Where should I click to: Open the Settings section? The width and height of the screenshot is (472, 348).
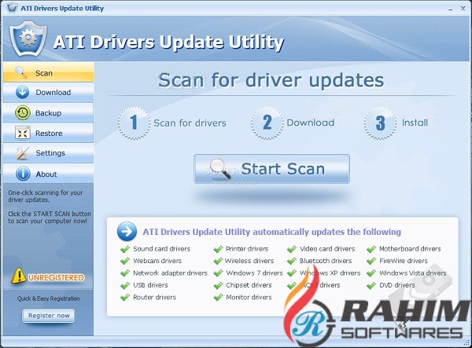point(48,153)
